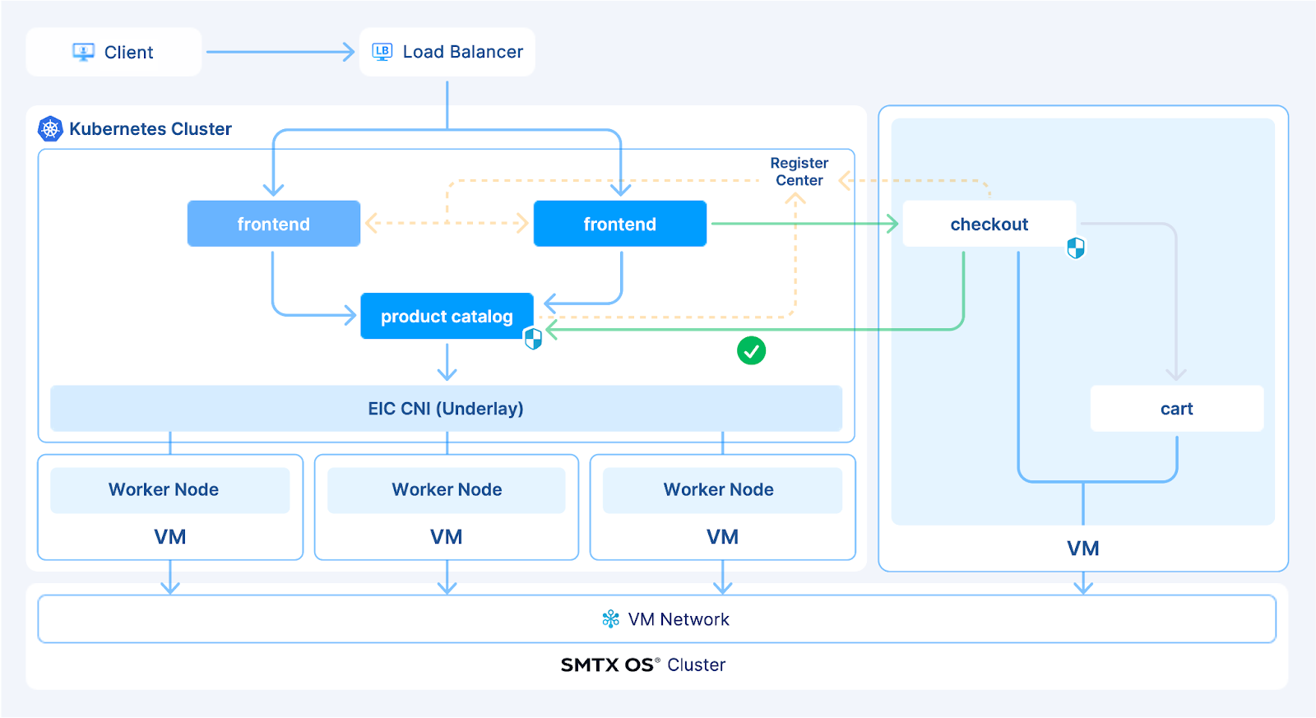Screen dimensions: 1316x718
Task: Click the Client monitor icon
Action: [83, 52]
